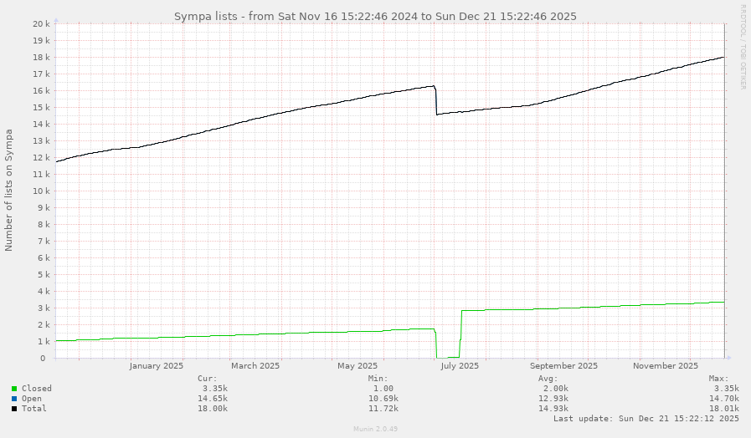
Task: Click the 'May 2025' x-axis label
Action: [x=357, y=365]
